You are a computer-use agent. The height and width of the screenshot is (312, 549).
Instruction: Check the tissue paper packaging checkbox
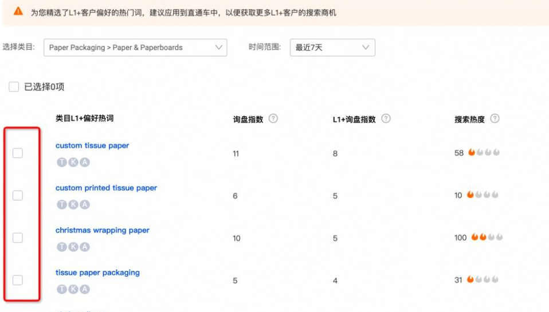pos(18,280)
